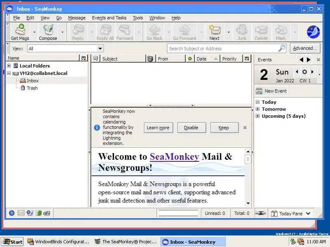Expand the Tomorrow events section

[257, 109]
